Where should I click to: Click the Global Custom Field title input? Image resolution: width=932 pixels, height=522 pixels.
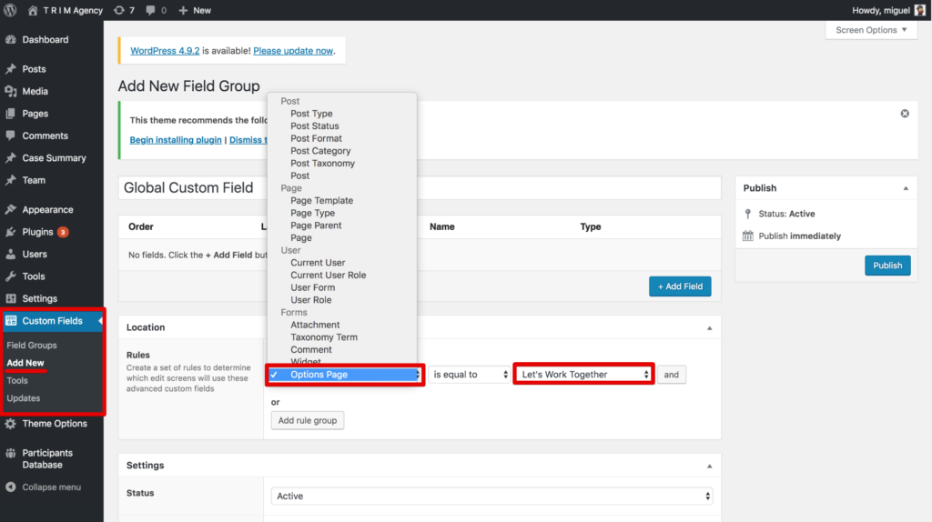[420, 187]
